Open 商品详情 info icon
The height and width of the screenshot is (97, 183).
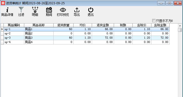point(7,10)
